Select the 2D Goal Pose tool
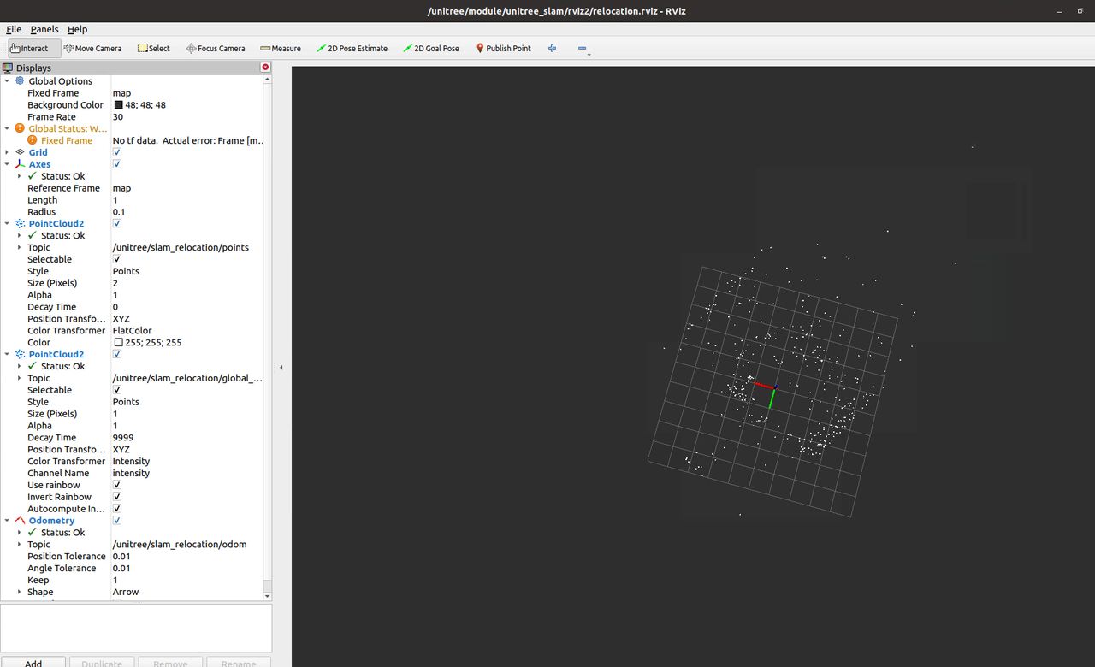Image resolution: width=1095 pixels, height=667 pixels. pos(431,49)
